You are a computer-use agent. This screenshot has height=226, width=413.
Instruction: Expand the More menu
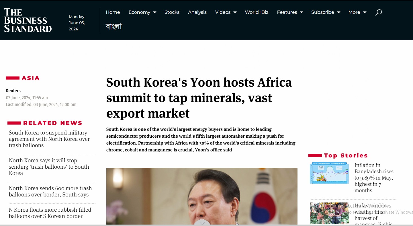(357, 12)
